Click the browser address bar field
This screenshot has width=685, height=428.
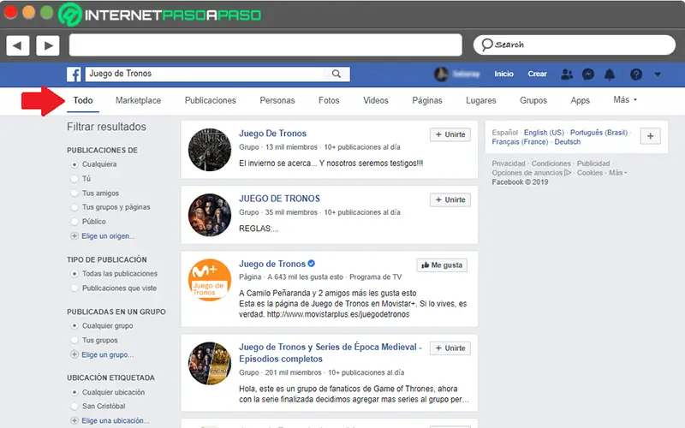265,45
